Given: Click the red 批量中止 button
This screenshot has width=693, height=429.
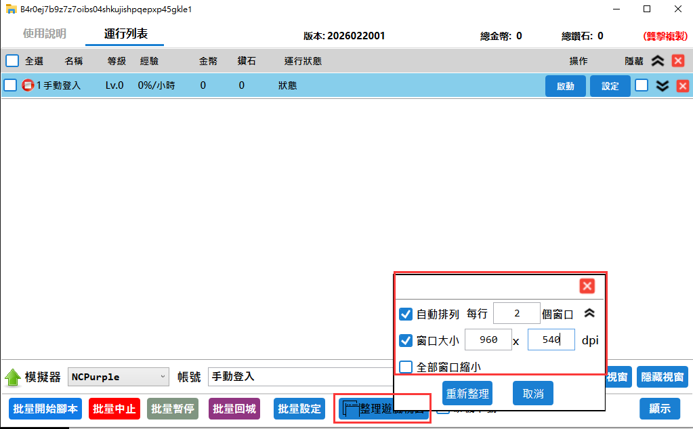Looking at the screenshot, I should click(x=114, y=409).
